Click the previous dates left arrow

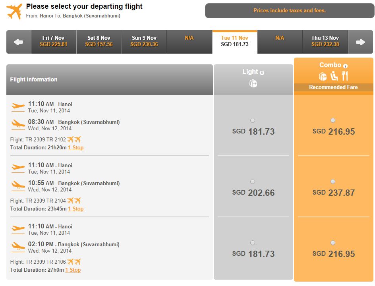click(x=19, y=42)
